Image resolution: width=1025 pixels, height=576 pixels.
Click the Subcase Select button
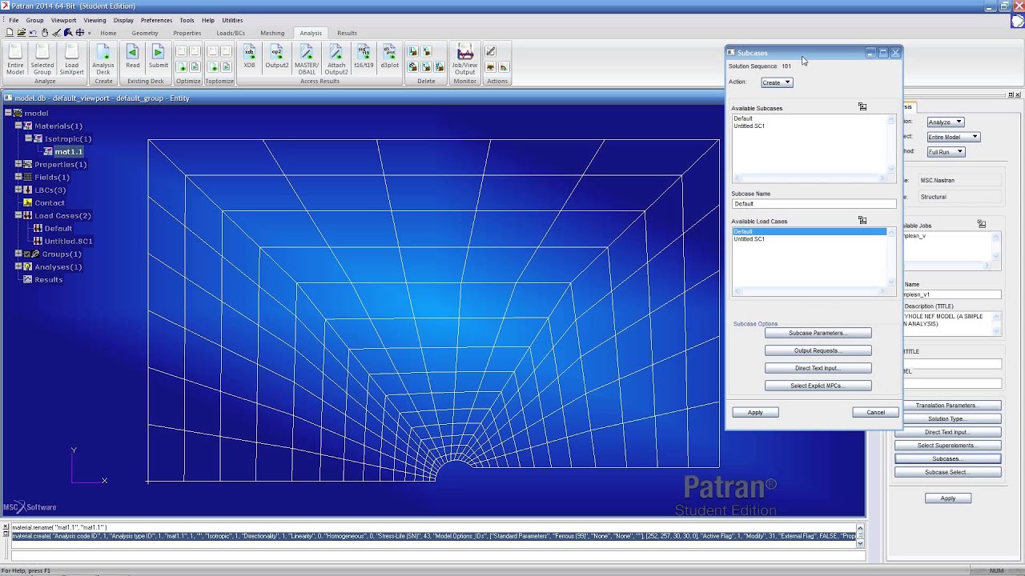948,472
